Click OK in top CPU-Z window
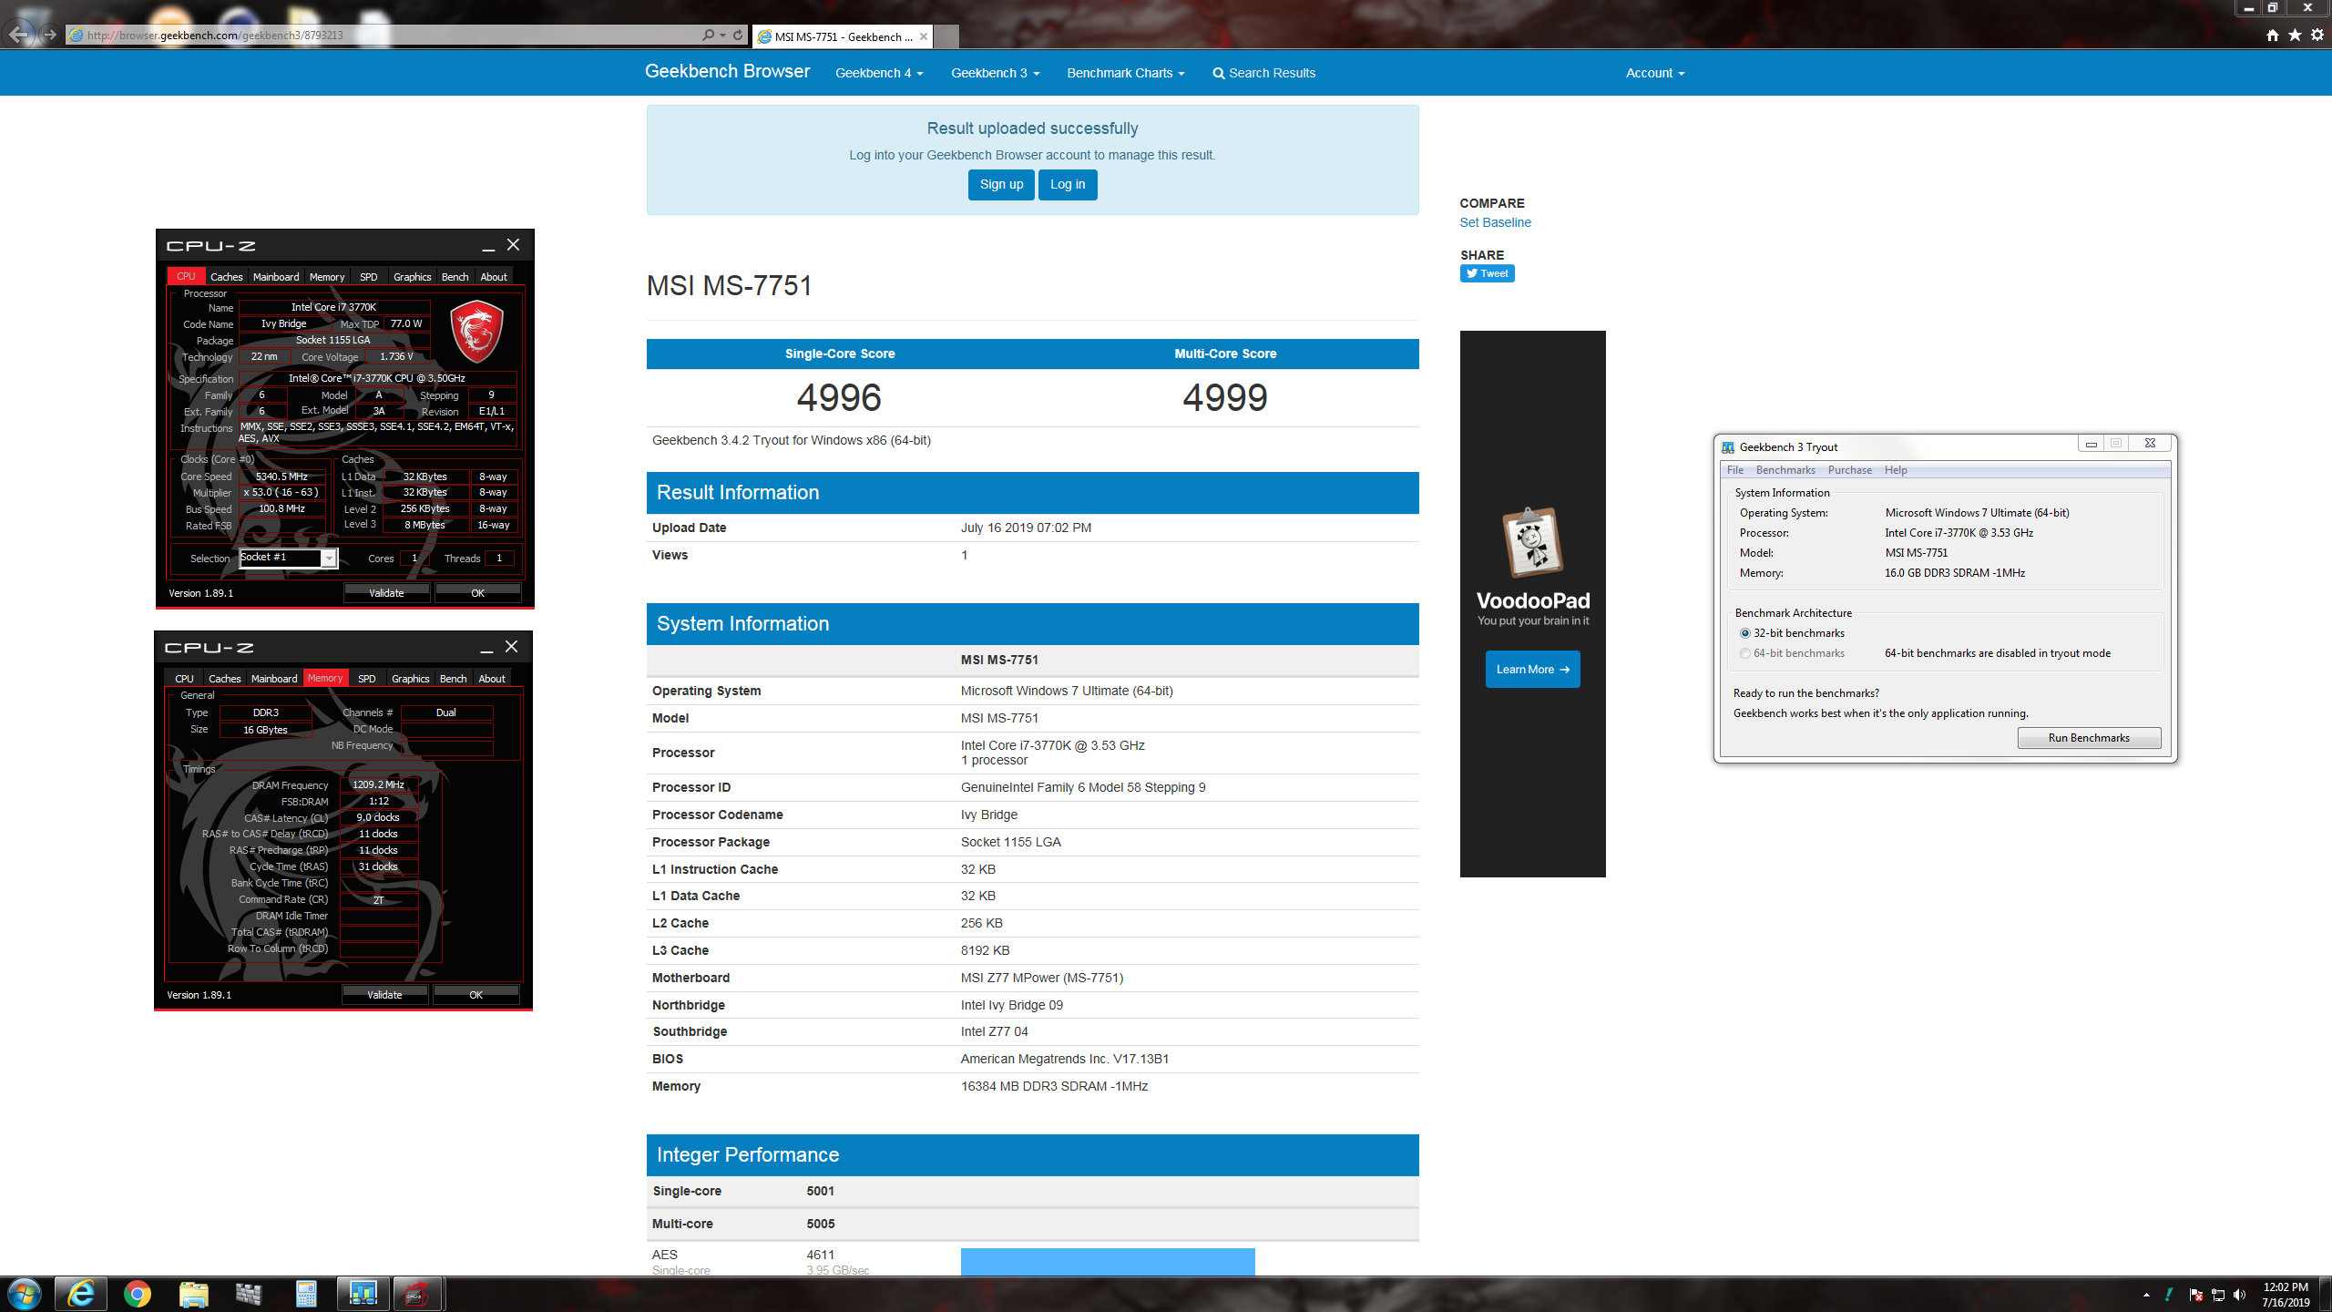2332x1312 pixels. (x=477, y=593)
